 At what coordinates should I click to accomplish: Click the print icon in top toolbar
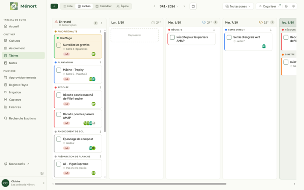(286, 6)
